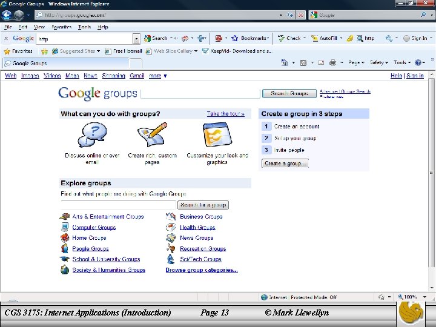Open the Page menu dropdown

[x=357, y=63]
